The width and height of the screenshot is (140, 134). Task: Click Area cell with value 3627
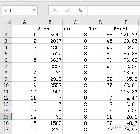click(50, 60)
